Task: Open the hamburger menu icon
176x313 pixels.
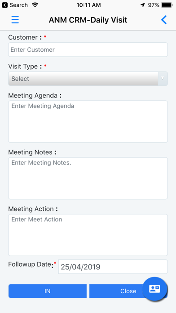Action: click(15, 20)
